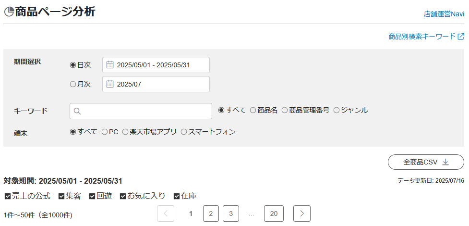Open the daily date range 2025/05/01 - 2025/05/31 picker

(x=156, y=65)
